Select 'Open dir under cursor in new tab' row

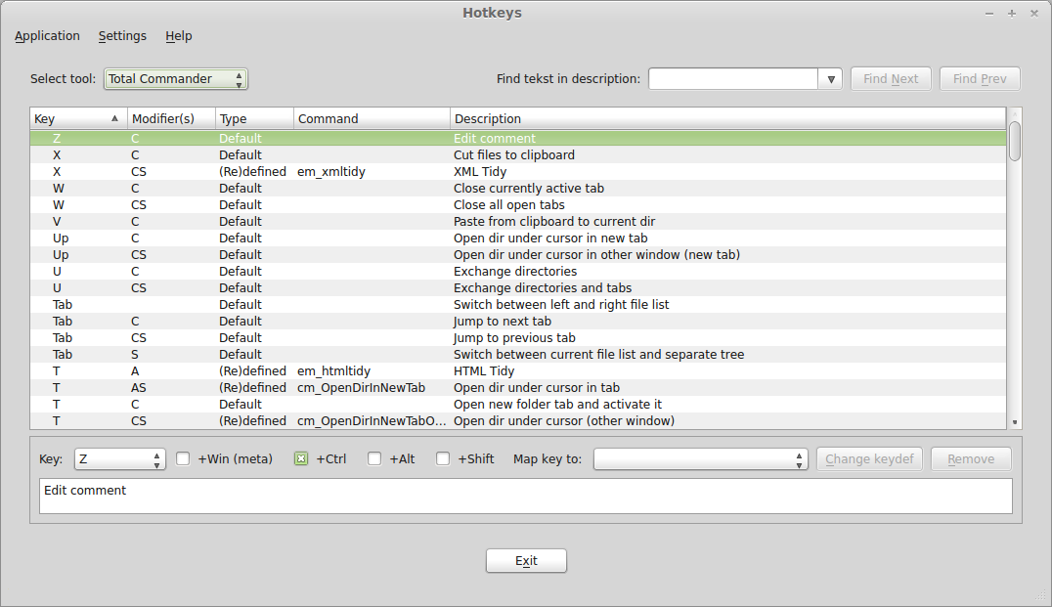click(x=518, y=238)
